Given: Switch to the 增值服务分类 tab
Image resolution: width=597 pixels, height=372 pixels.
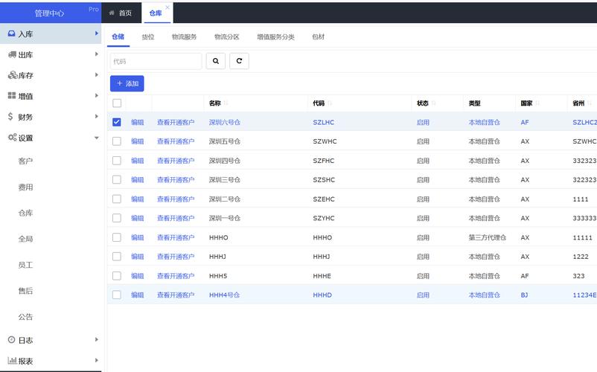Looking at the screenshot, I should pyautogui.click(x=275, y=37).
